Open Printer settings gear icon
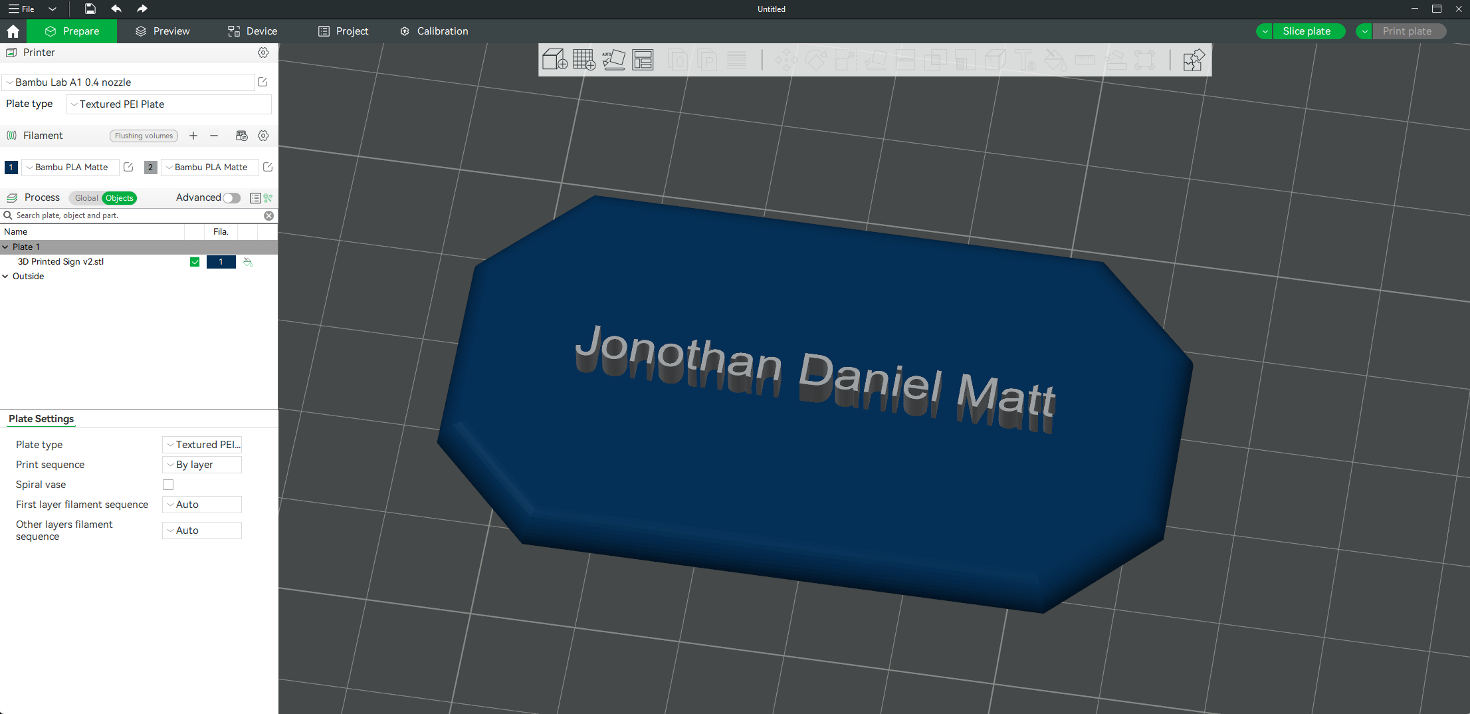Image resolution: width=1470 pixels, height=714 pixels. (263, 53)
